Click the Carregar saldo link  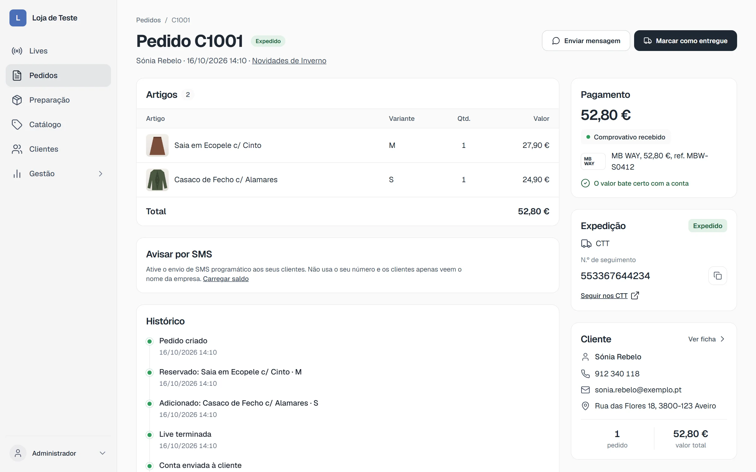tap(226, 279)
